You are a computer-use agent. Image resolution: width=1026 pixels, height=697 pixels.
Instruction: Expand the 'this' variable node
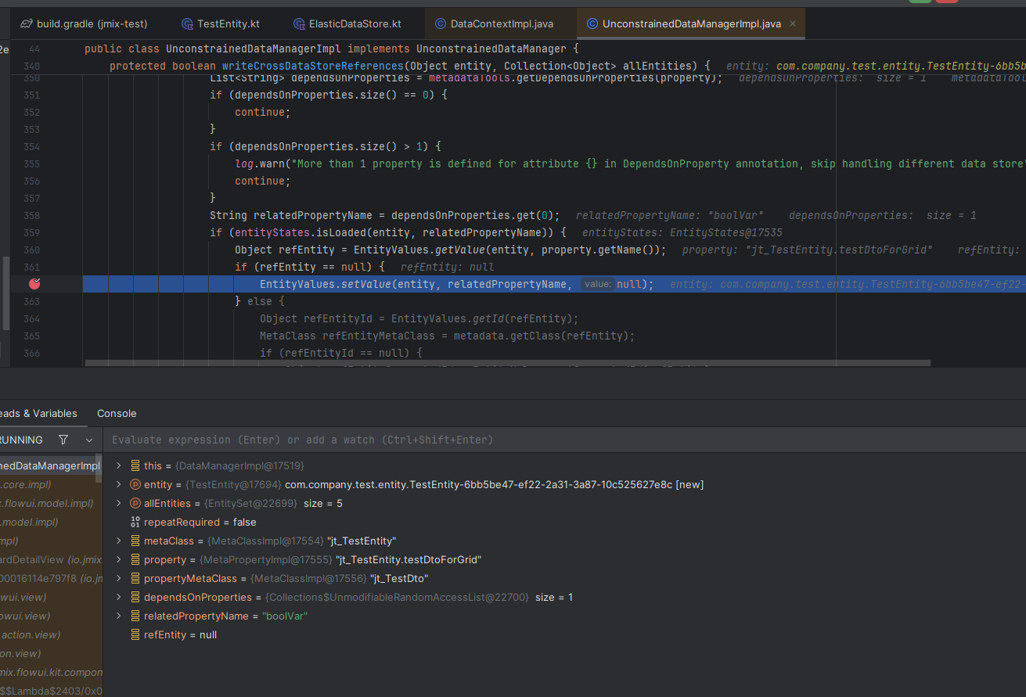(x=119, y=466)
